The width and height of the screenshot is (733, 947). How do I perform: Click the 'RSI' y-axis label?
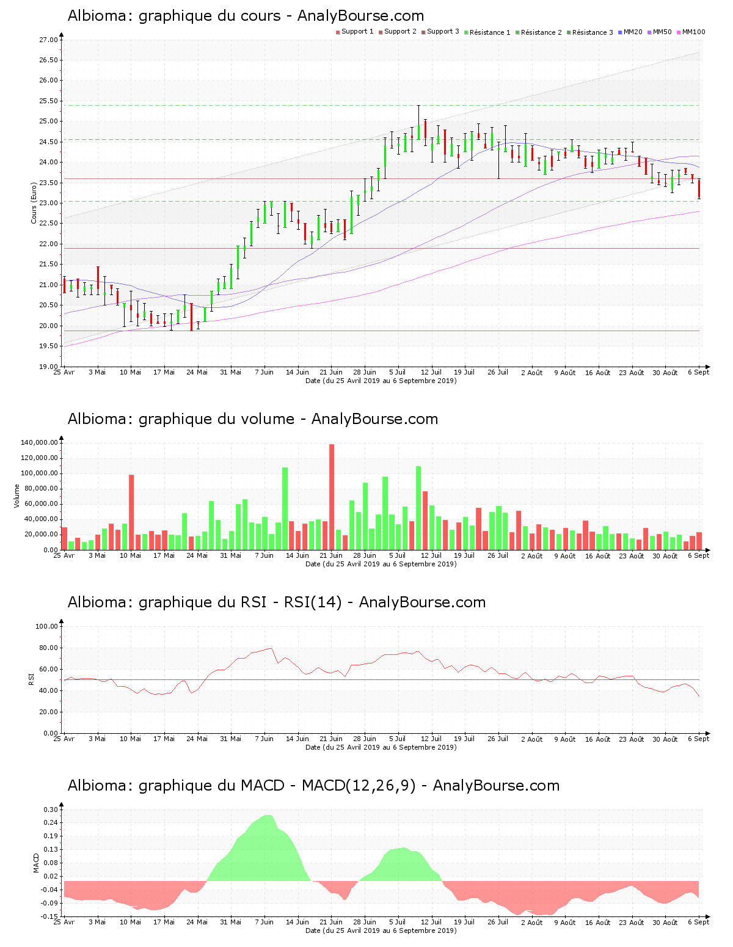click(31, 679)
